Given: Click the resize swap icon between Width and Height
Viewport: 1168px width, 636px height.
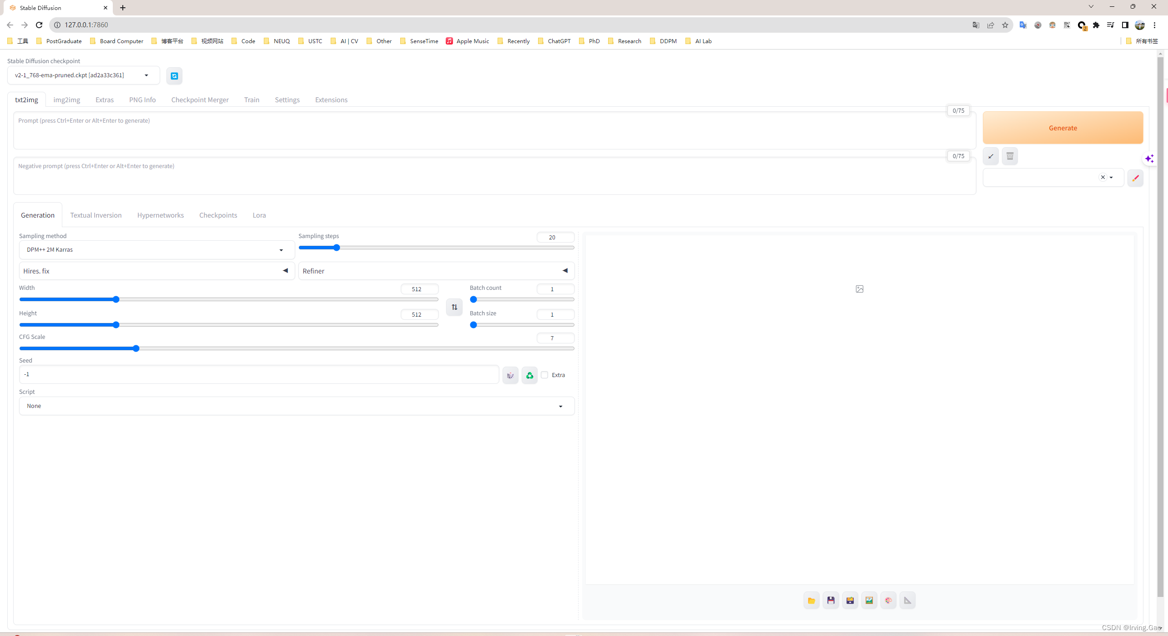Looking at the screenshot, I should pos(455,307).
